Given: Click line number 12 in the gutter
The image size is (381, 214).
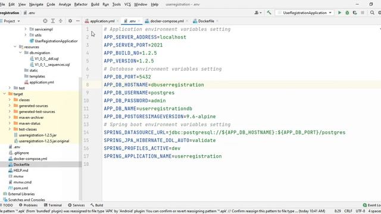Looking at the screenshot, I should click(x=86, y=117).
